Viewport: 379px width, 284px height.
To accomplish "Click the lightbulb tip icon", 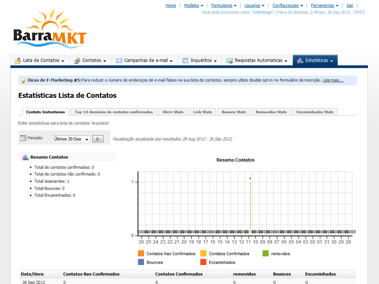I will click(23, 80).
